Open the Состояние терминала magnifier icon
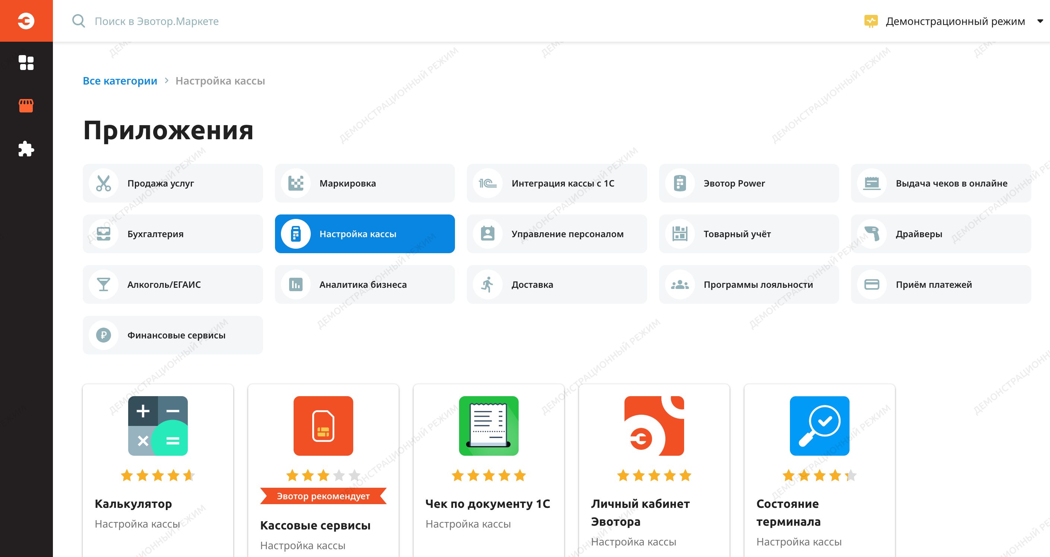 pos(819,426)
